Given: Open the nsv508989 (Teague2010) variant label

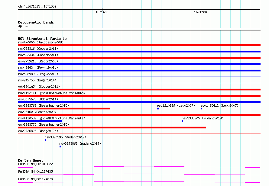Looking at the screenshot, I should coord(38,74).
